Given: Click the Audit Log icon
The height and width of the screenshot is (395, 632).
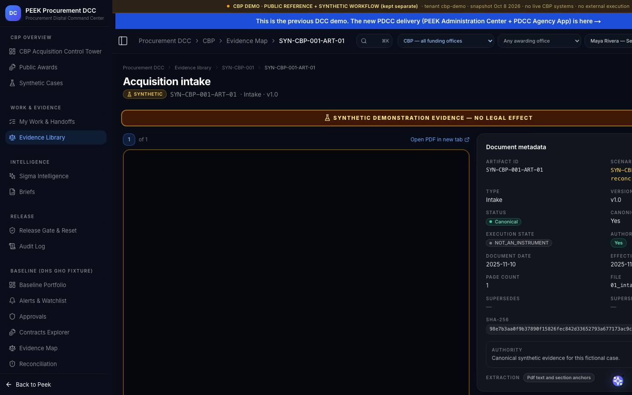Looking at the screenshot, I should pyautogui.click(x=12, y=246).
